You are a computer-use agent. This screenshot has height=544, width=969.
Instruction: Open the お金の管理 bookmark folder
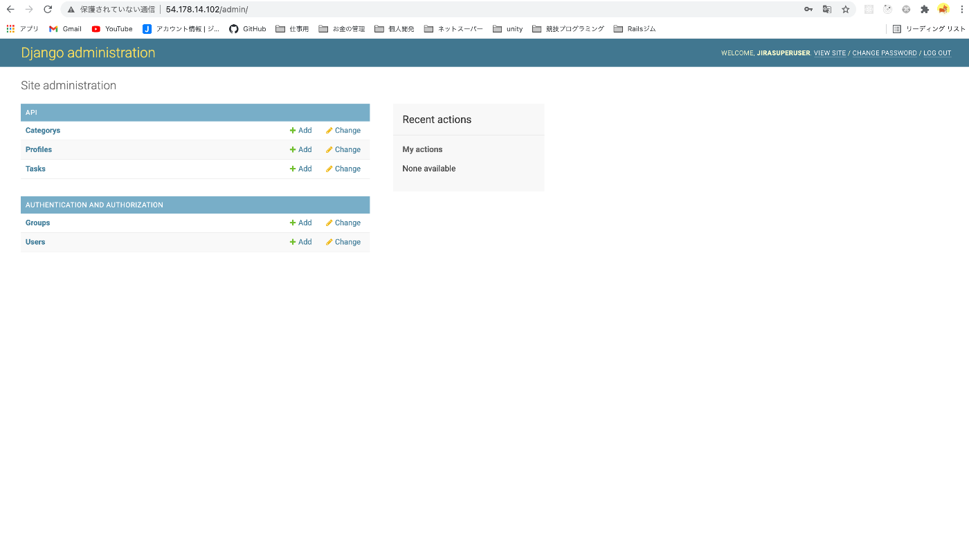click(342, 29)
